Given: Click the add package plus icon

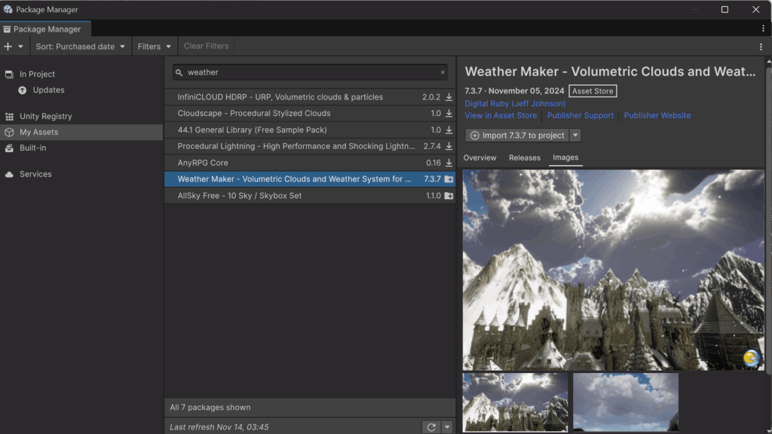Looking at the screenshot, I should click(x=8, y=47).
